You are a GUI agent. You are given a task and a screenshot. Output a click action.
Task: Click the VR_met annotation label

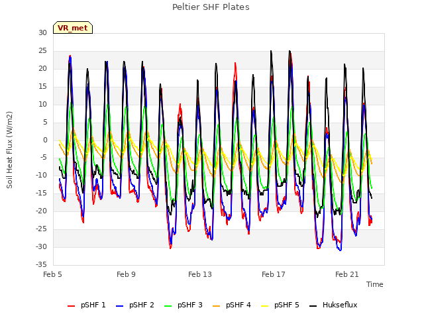pyautogui.click(x=73, y=28)
